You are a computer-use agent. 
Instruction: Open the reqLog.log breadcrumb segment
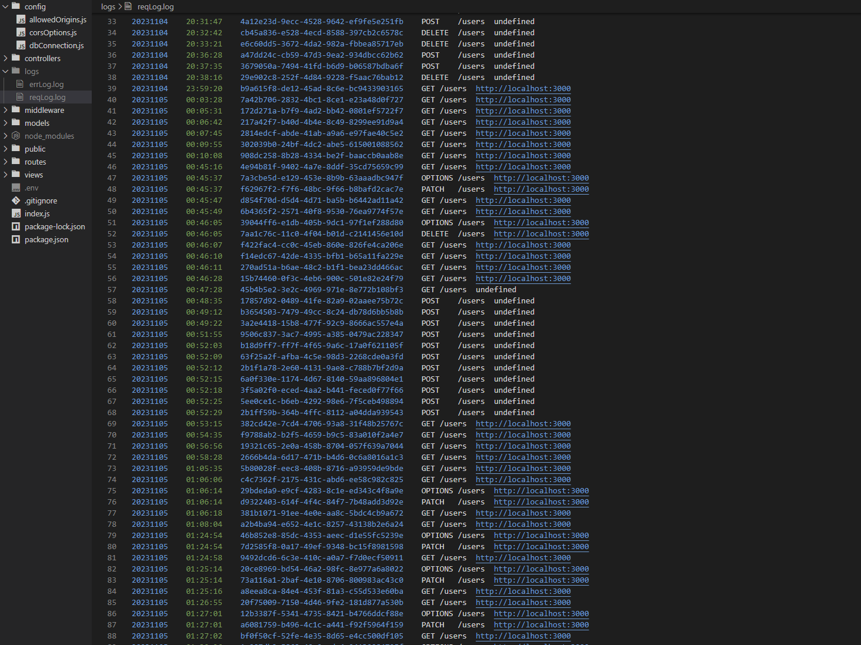point(155,6)
